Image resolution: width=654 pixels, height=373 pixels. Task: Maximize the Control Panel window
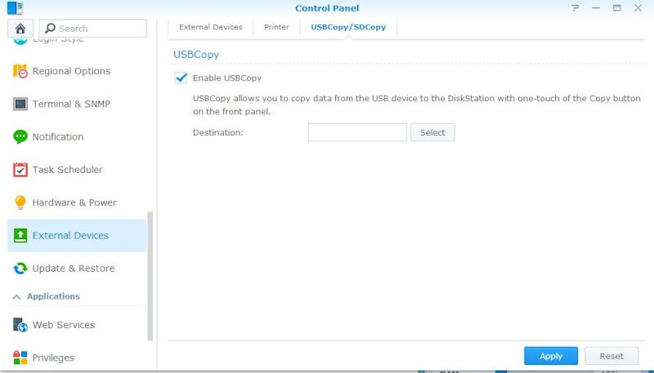[x=617, y=8]
